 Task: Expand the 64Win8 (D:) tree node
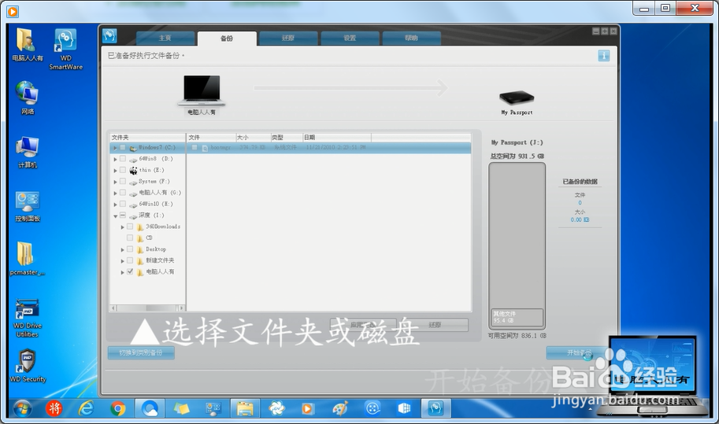[115, 160]
